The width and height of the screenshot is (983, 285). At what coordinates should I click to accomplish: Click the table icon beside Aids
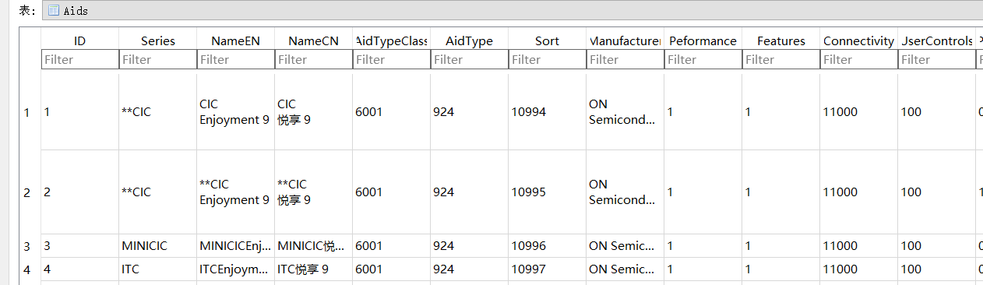click(54, 10)
